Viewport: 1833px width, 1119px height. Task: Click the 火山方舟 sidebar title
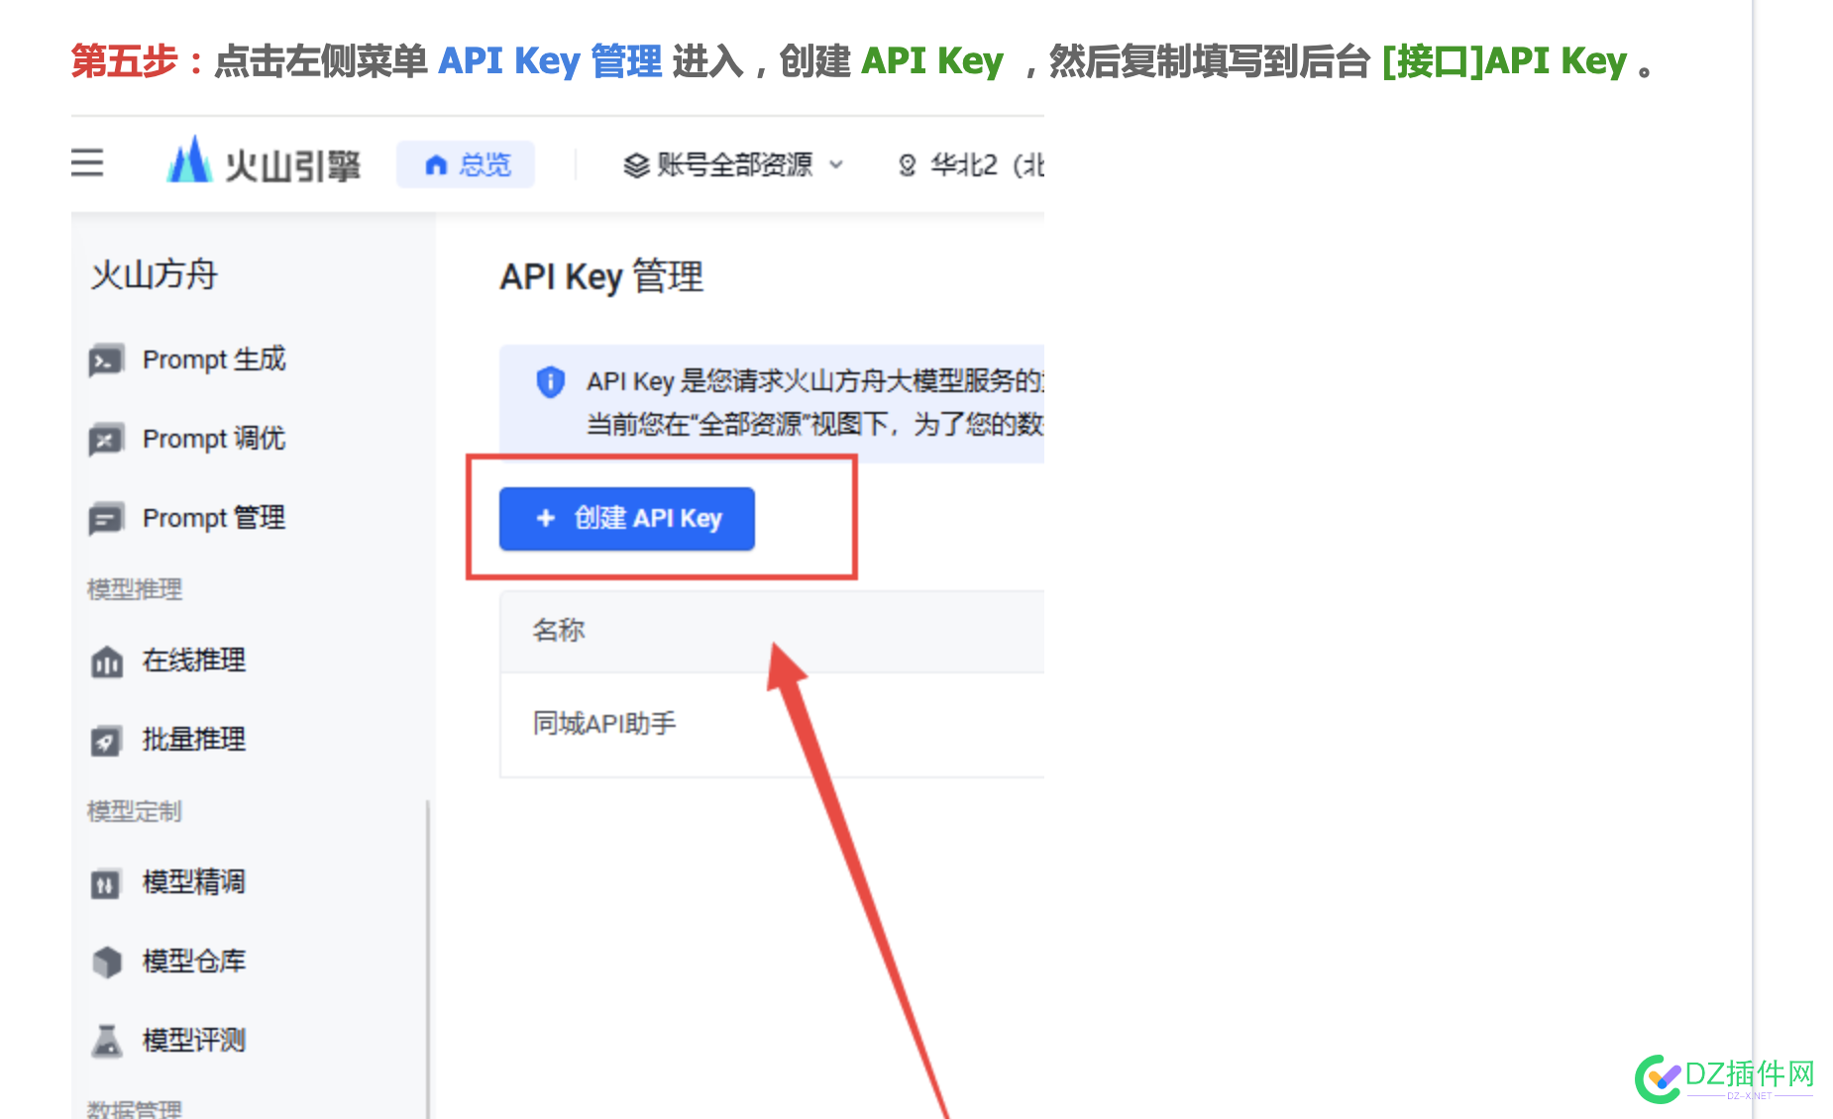[154, 275]
